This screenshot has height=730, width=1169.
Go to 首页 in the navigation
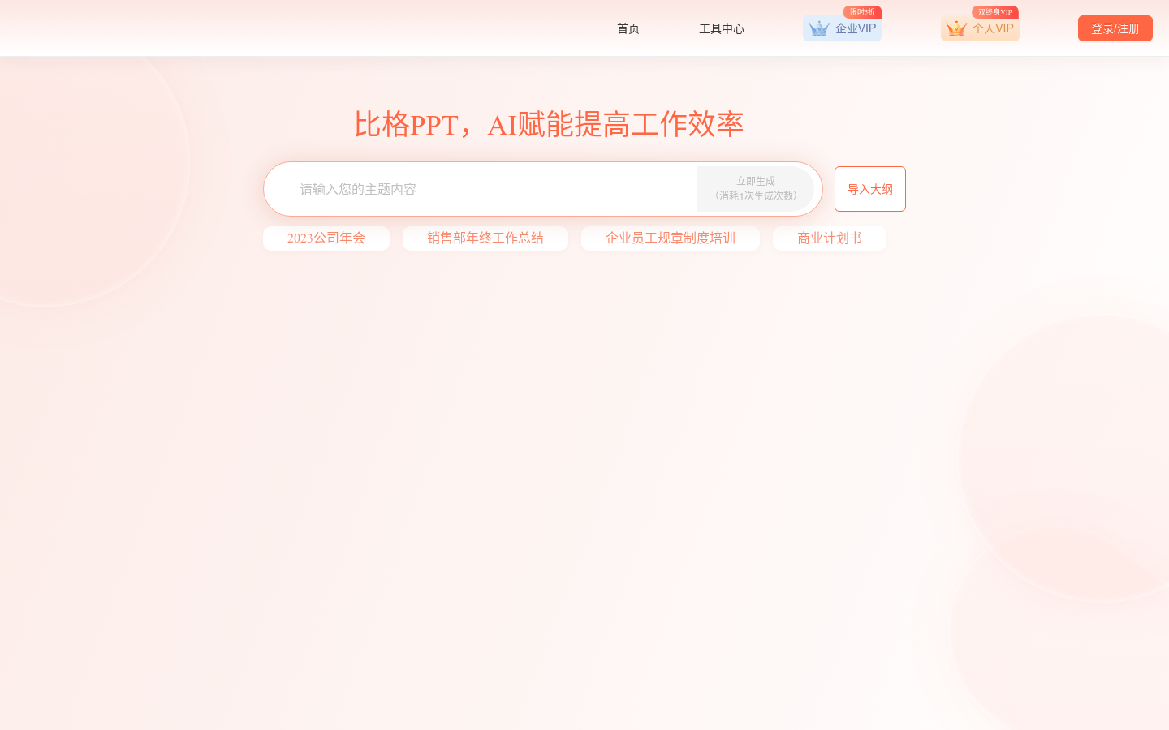click(628, 28)
